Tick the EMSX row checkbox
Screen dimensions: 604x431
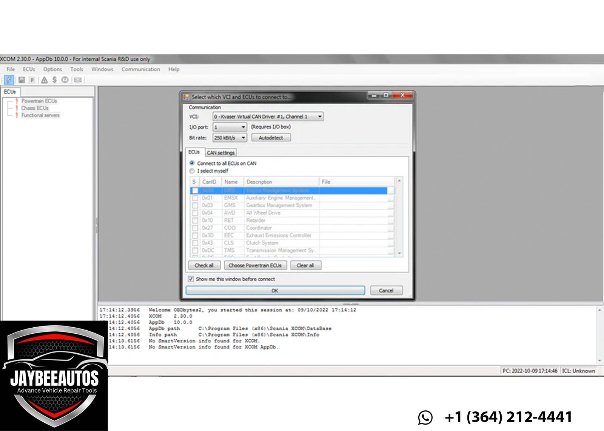point(195,198)
